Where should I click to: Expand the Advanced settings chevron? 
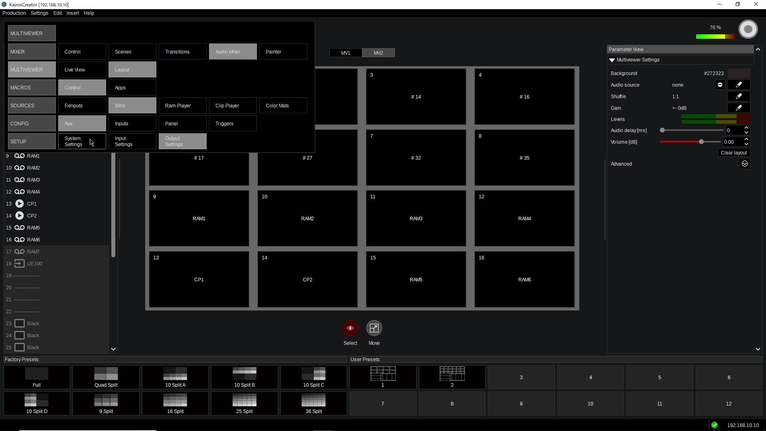[744, 164]
